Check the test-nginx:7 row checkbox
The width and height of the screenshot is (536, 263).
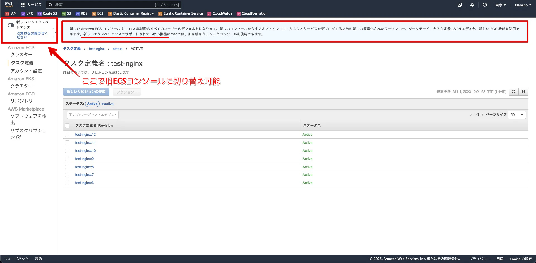67,175
